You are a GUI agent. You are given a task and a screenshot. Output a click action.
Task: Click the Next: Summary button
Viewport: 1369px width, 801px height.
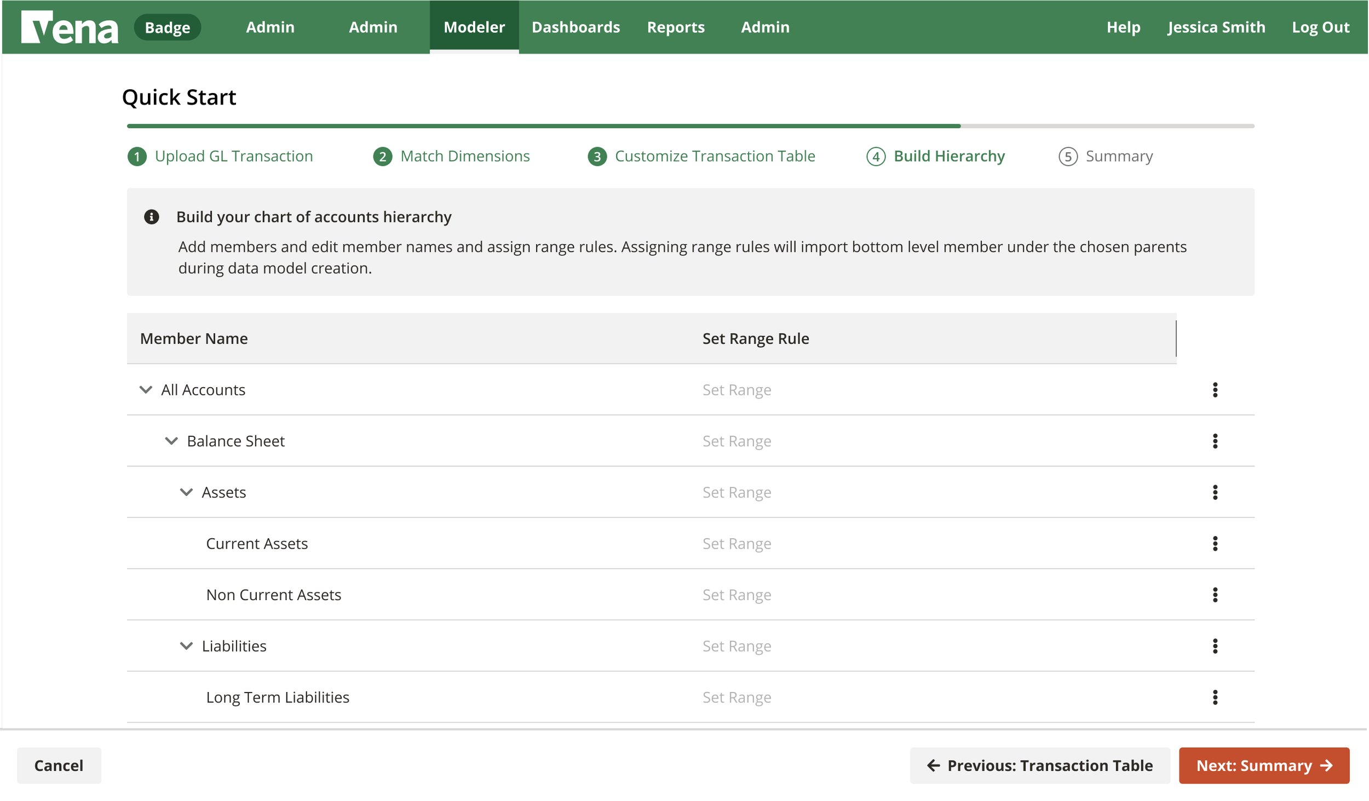click(x=1265, y=765)
